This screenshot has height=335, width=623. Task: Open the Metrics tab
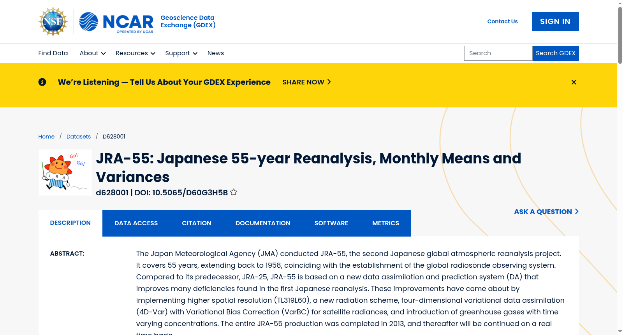coord(385,223)
